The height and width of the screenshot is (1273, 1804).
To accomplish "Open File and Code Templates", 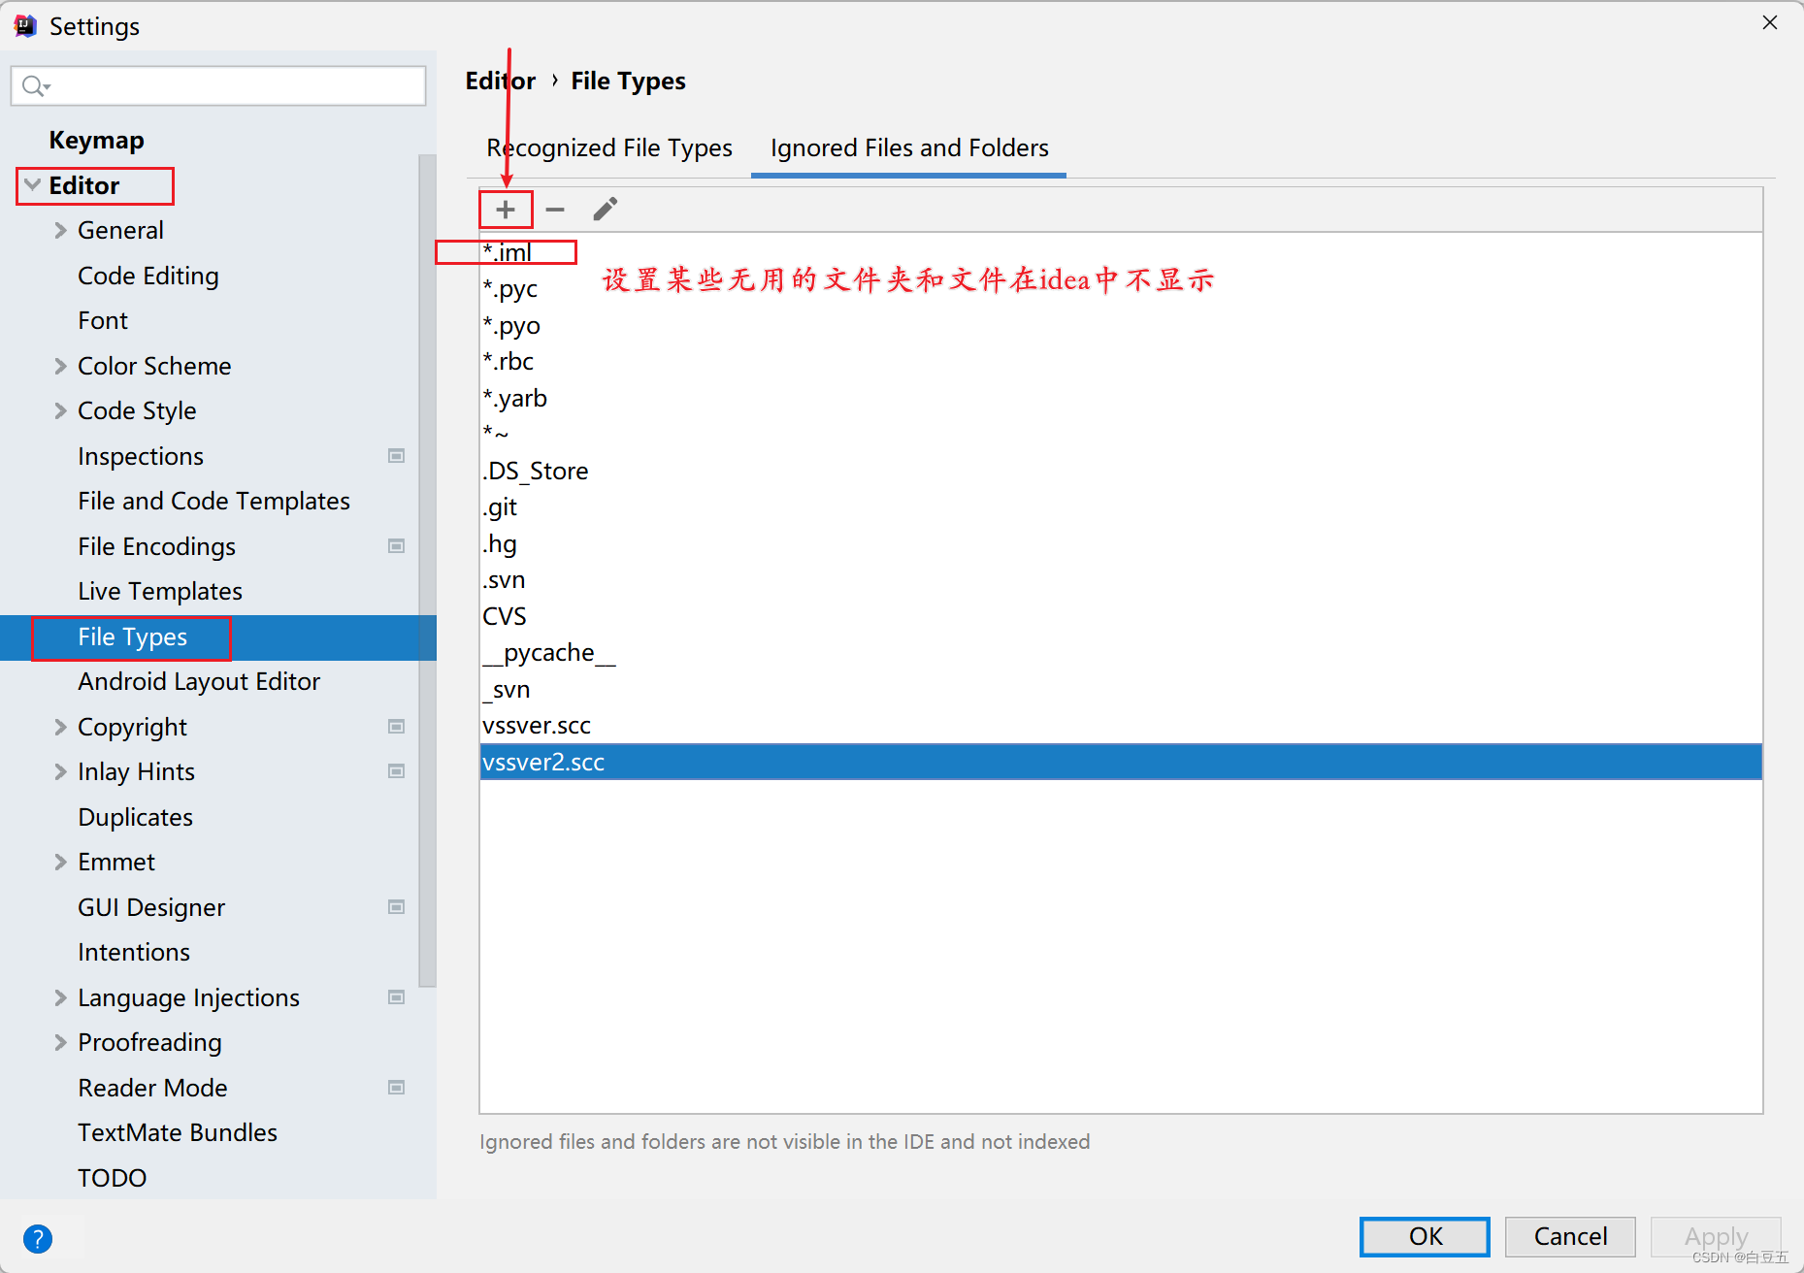I will [214, 501].
